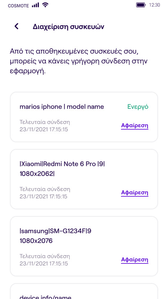Go back using the header arrow

point(17,26)
